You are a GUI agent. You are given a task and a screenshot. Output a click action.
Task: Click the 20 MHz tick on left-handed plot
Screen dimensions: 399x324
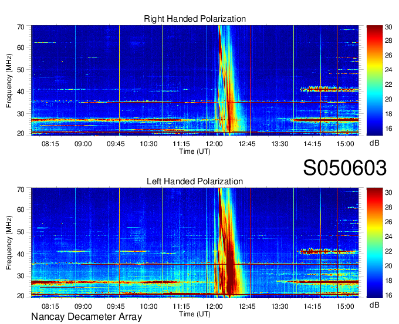point(21,296)
